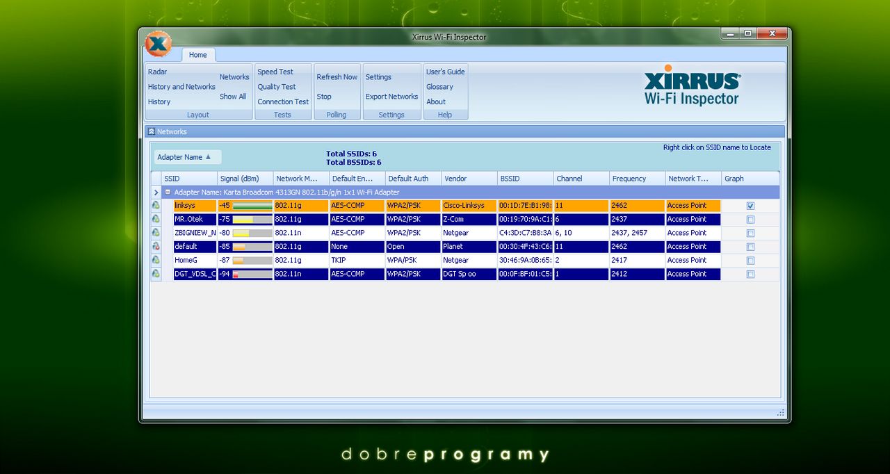Enable Graph checkbox for ZBIGNIEW_N network

tap(750, 233)
